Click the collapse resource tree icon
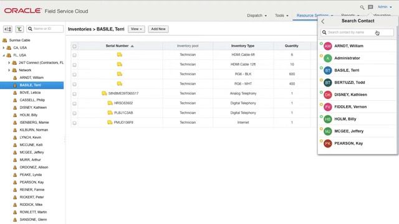This screenshot has width=399, height=224. coord(7,29)
